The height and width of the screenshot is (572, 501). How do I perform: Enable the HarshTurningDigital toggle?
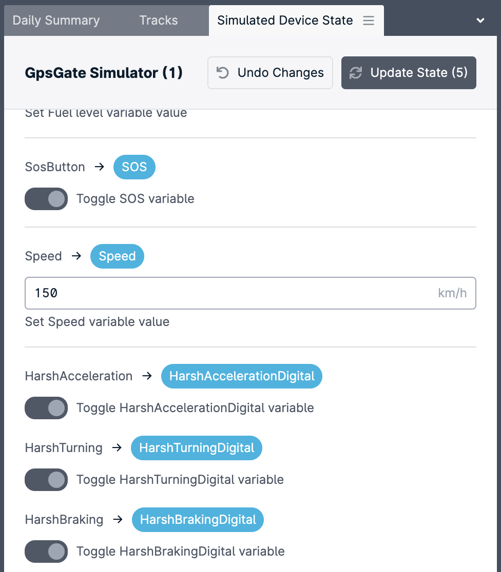click(x=46, y=480)
